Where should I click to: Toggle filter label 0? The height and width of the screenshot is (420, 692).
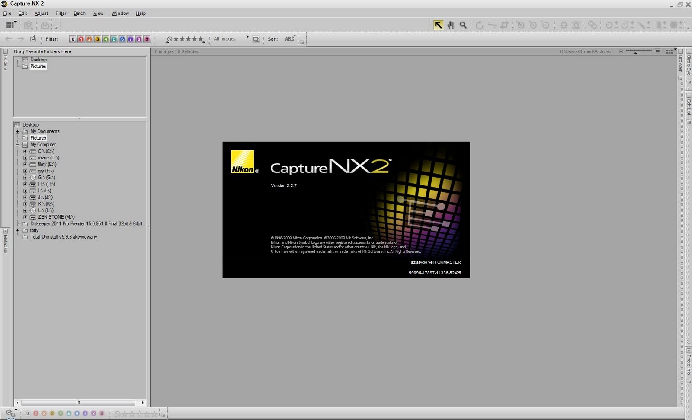click(x=73, y=39)
